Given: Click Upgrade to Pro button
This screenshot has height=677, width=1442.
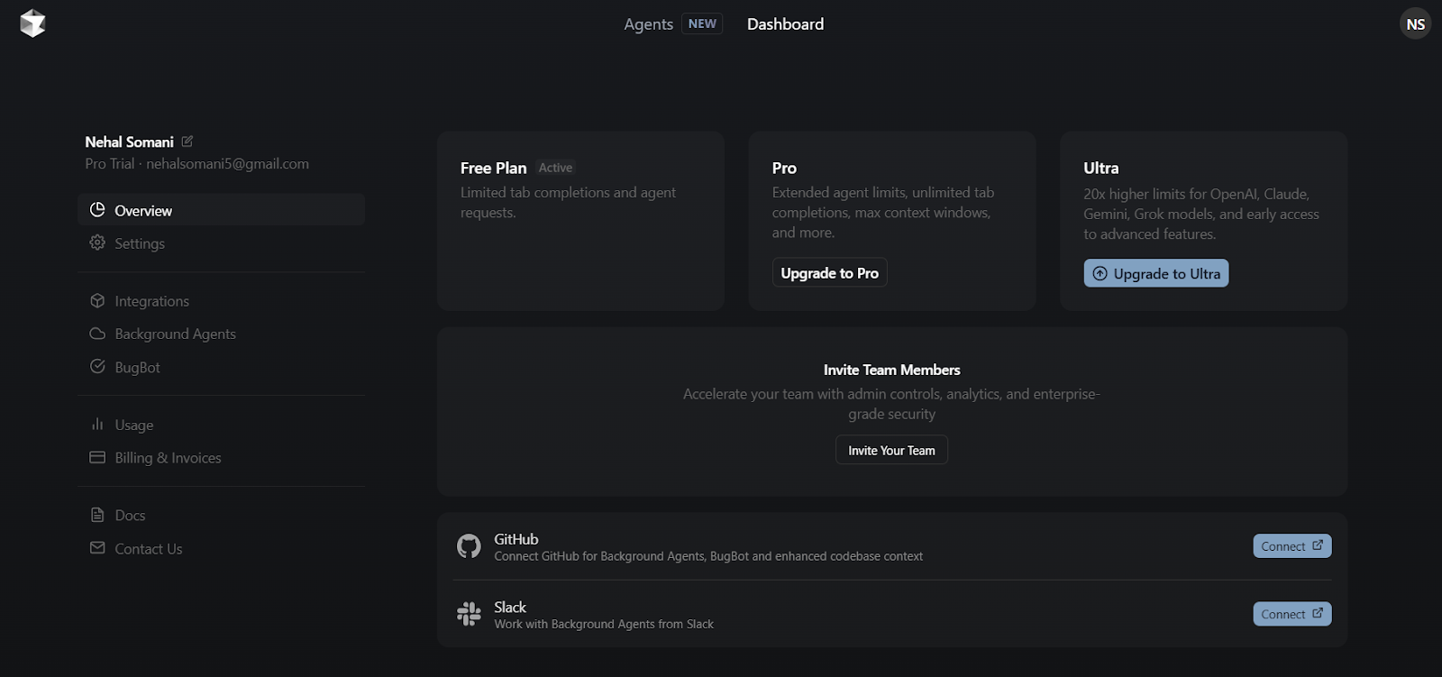Looking at the screenshot, I should point(829,272).
